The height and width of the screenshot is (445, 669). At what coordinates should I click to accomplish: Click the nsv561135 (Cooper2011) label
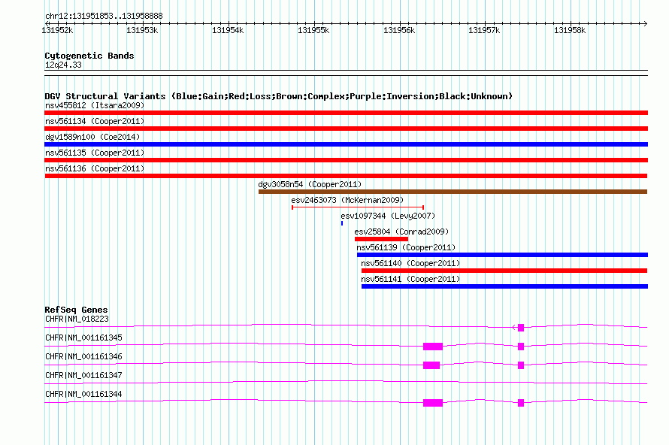click(x=95, y=153)
